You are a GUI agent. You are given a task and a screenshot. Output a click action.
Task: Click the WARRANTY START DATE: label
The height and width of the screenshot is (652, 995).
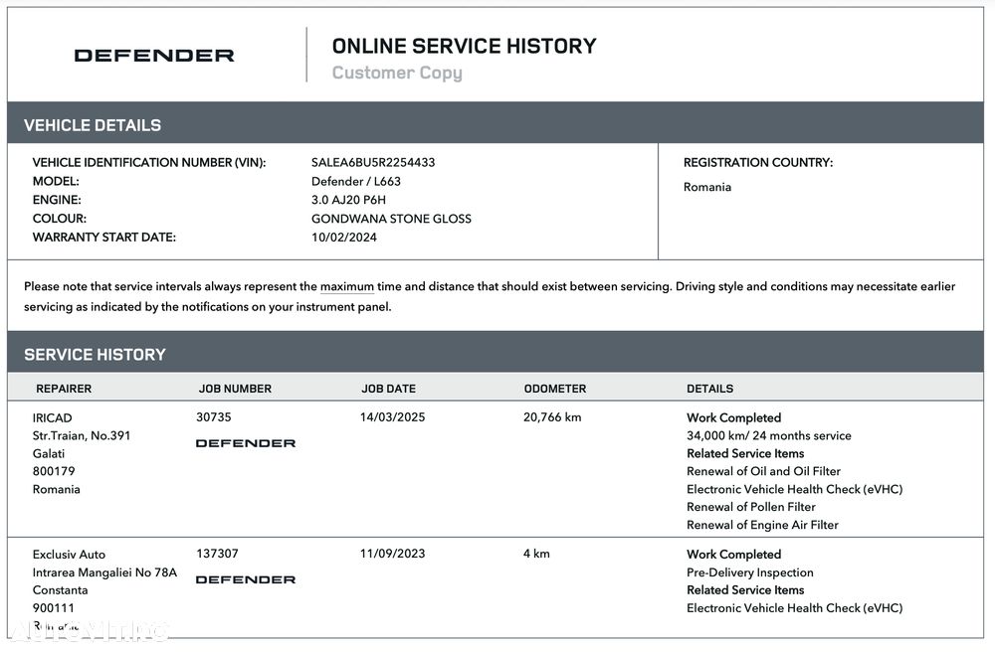104,238
